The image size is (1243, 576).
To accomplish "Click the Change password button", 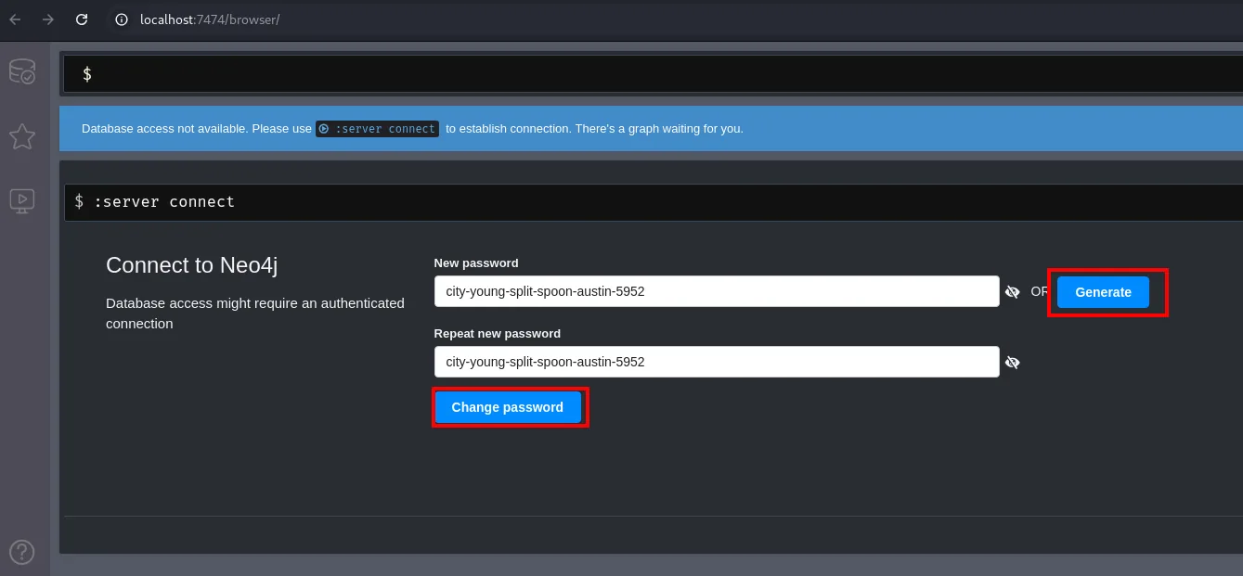I will [x=507, y=407].
